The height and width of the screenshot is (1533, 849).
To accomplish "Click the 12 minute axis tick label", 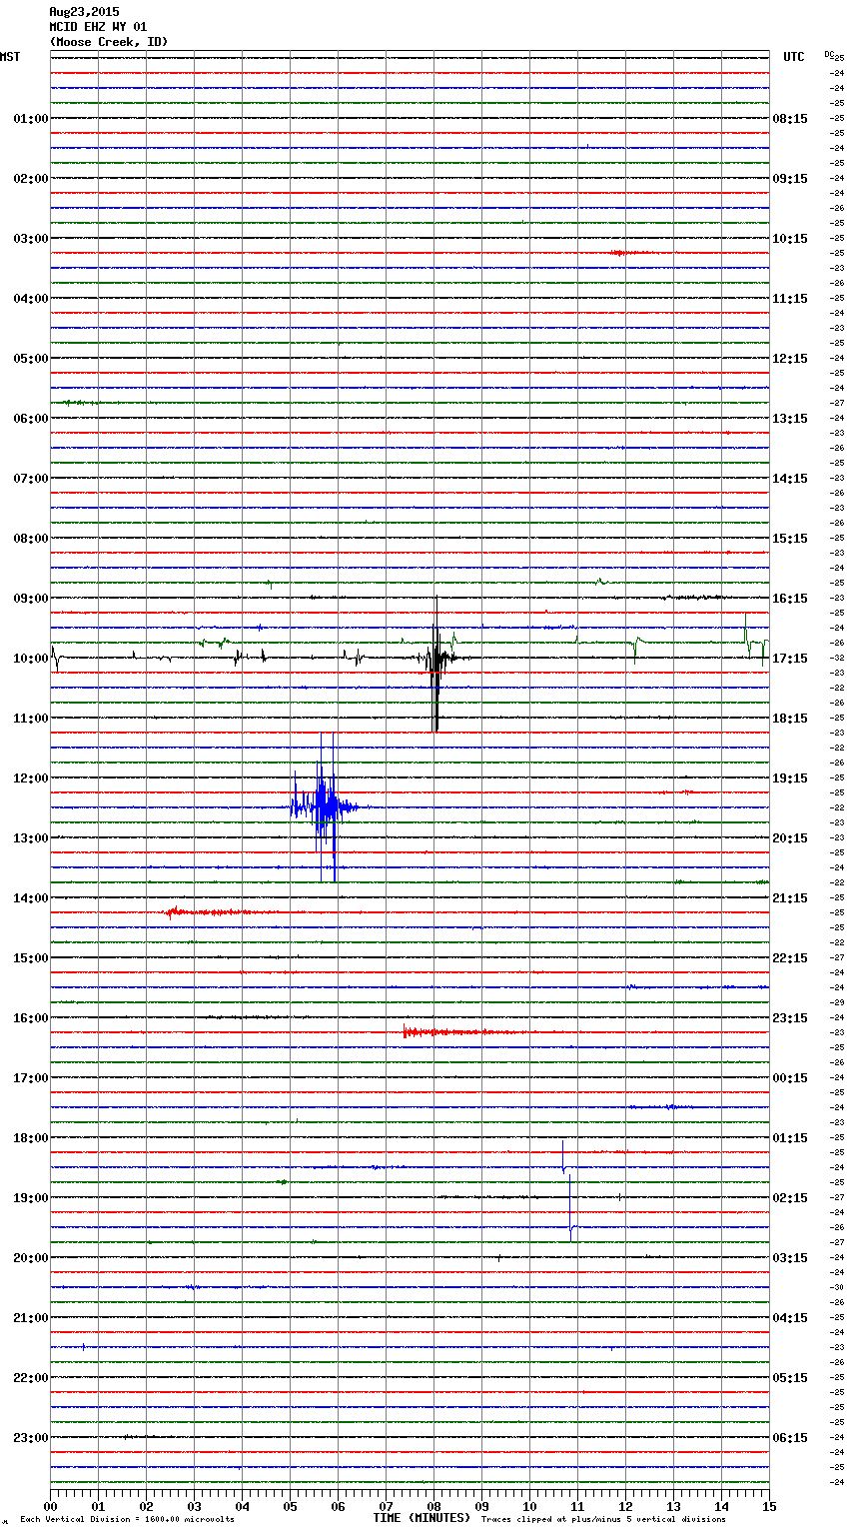I will pos(625,1507).
